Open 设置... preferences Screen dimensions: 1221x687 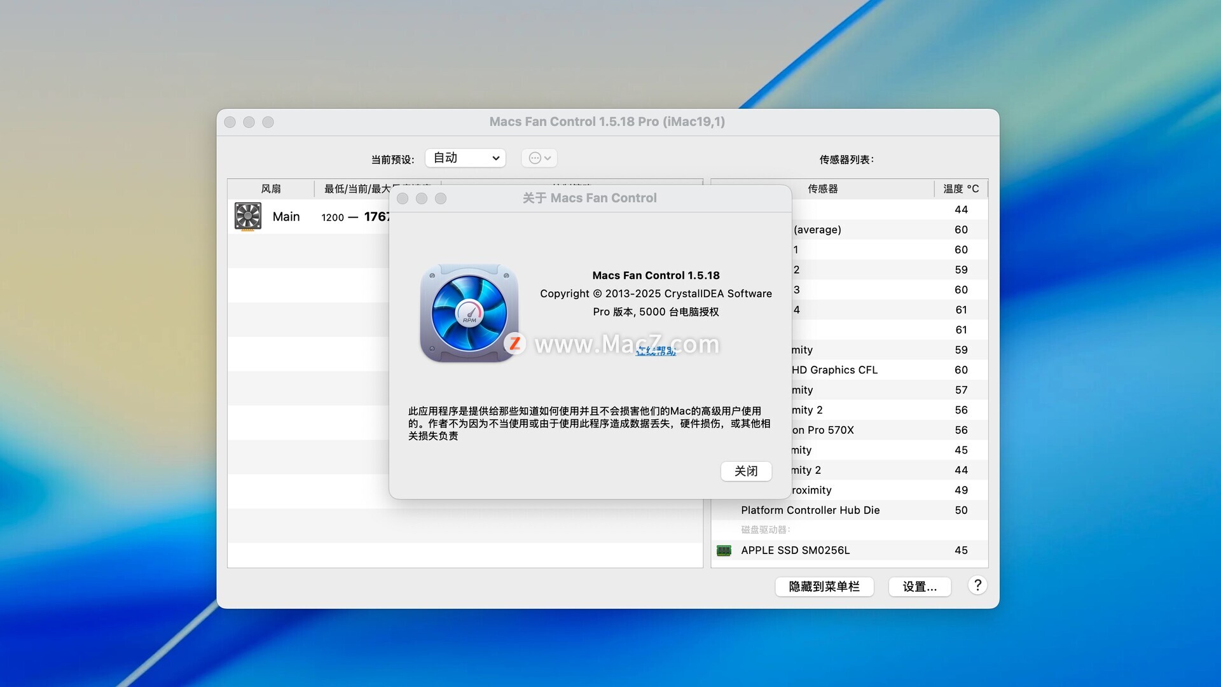919,586
